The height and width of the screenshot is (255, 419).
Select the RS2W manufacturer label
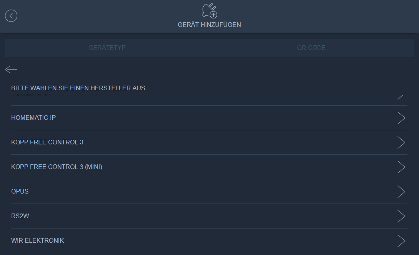(x=20, y=216)
